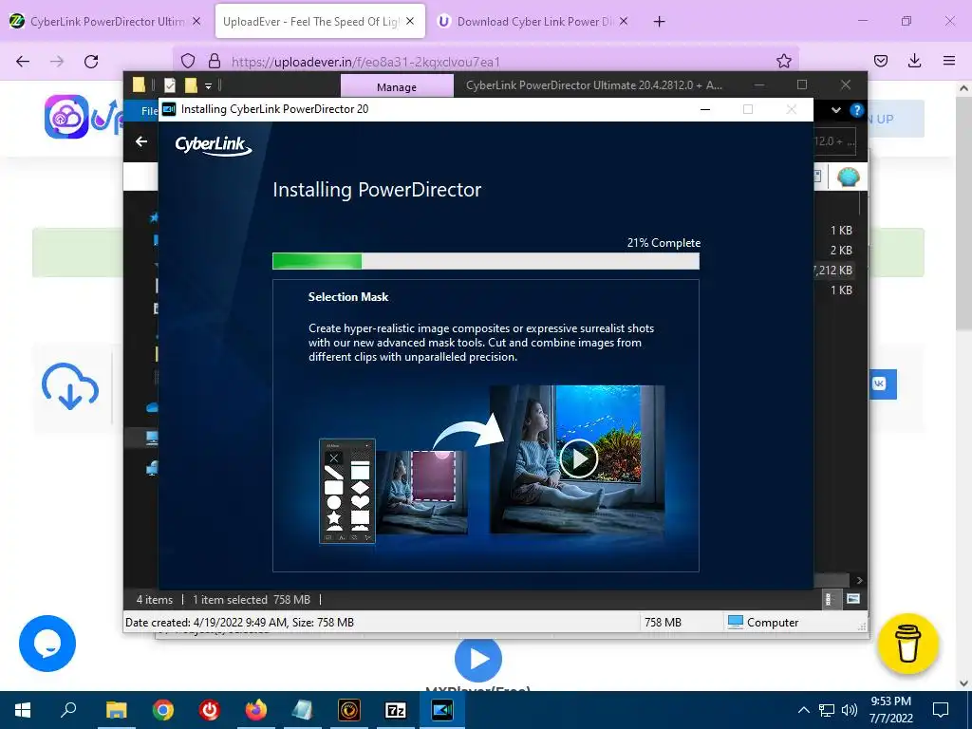Open Windows taskbar search

click(68, 710)
